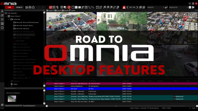Image resolution: width=198 pixels, height=111 pixels.
Task: Collapse the Canali Video tree node
Action: click(x=9, y=19)
